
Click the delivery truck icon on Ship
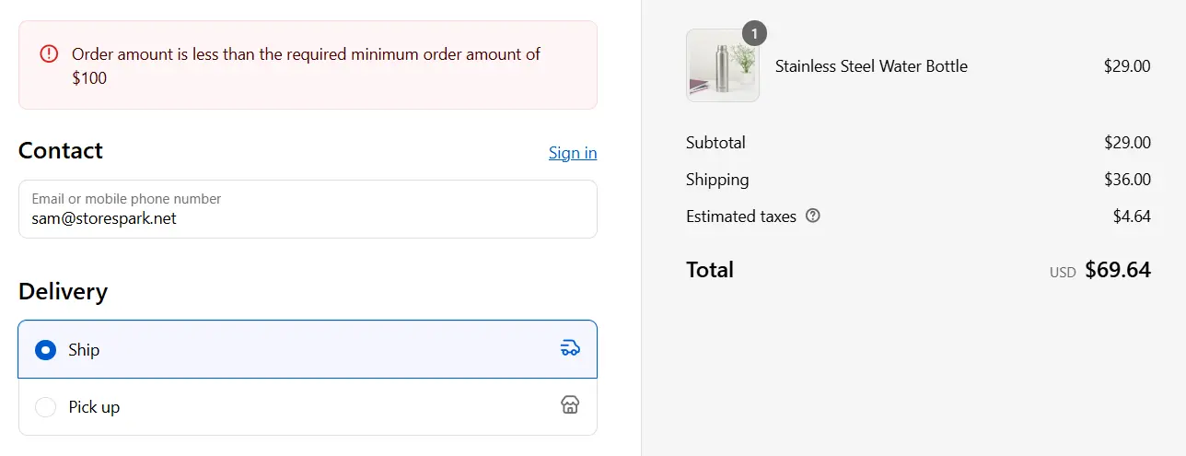(x=570, y=348)
